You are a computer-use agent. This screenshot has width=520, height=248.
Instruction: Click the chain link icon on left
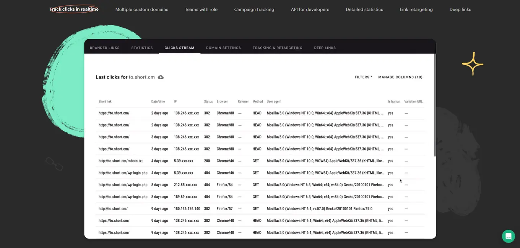tap(54, 164)
